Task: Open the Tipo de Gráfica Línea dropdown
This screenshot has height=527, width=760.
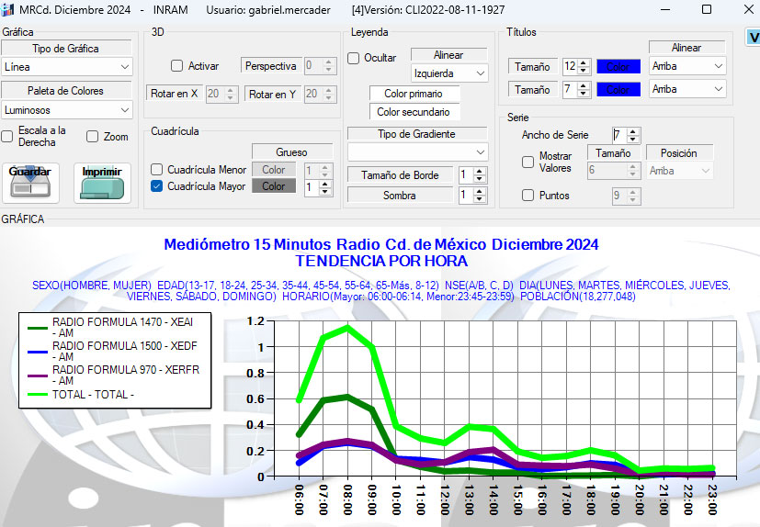Action: (67, 67)
